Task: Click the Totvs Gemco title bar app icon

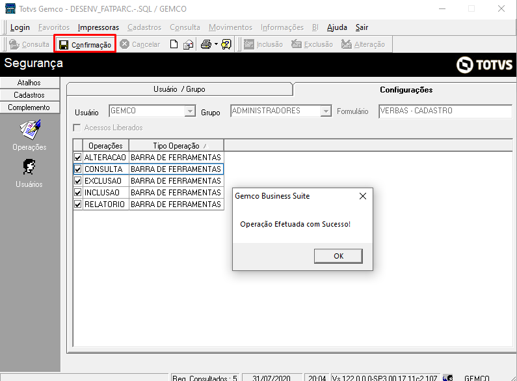Action: click(x=10, y=8)
